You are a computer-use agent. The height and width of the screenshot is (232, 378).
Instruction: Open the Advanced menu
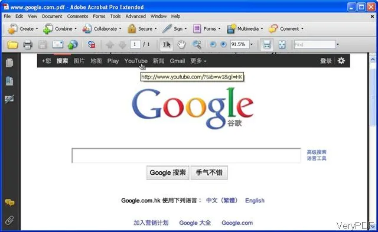(135, 17)
